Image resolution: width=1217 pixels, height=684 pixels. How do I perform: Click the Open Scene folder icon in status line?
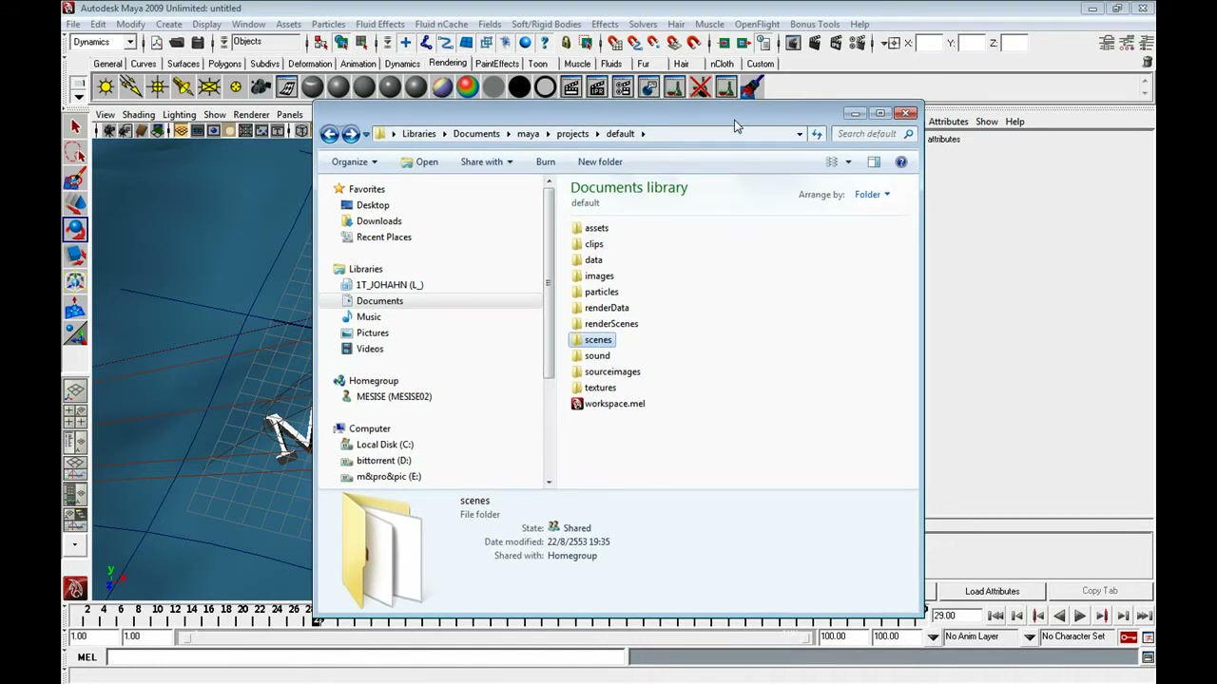point(177,43)
